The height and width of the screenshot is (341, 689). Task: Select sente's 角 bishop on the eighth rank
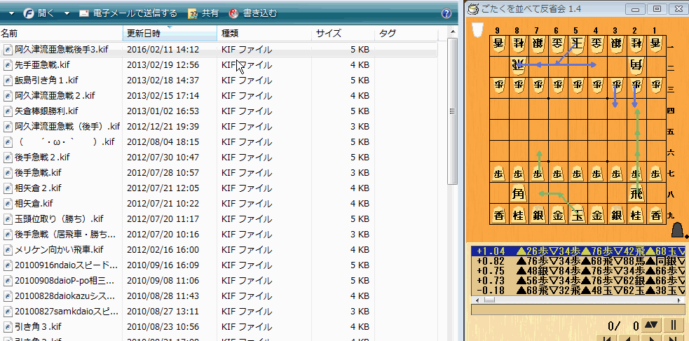519,193
